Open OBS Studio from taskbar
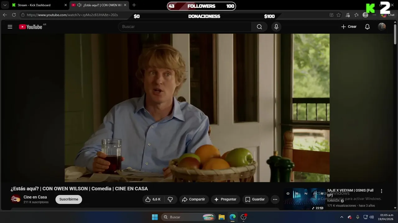This screenshot has width=398, height=223. [x=244, y=217]
